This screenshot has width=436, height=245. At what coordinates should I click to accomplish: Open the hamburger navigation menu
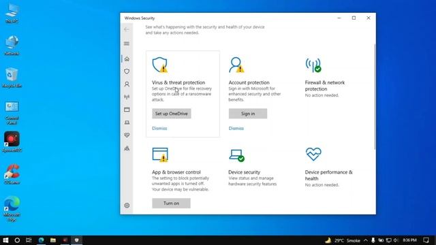(x=127, y=44)
